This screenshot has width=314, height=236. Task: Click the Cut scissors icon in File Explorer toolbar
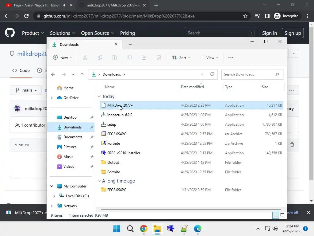85,58
